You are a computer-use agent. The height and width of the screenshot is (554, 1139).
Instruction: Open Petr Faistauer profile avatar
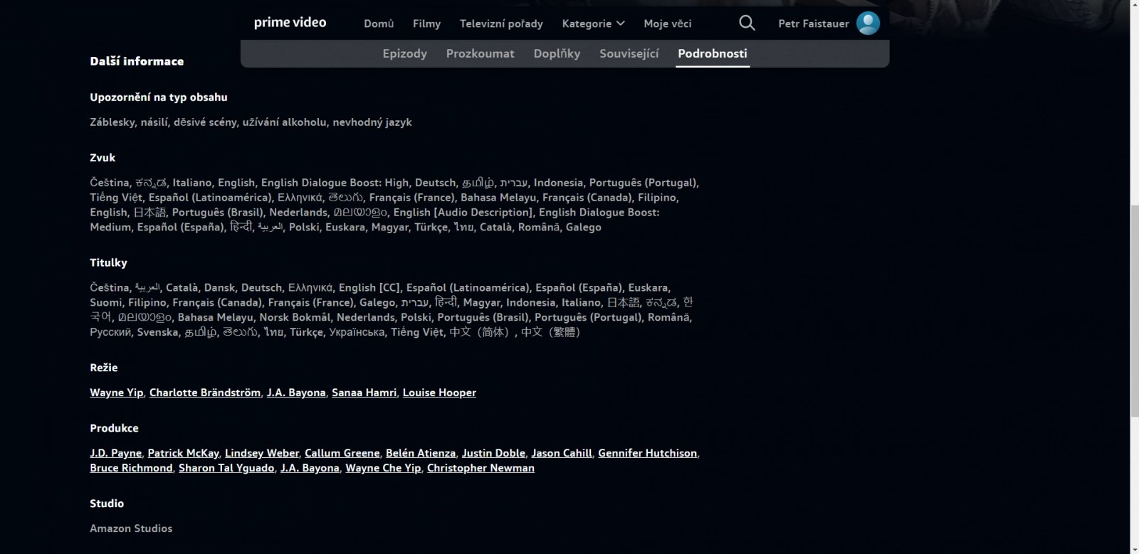point(868,23)
